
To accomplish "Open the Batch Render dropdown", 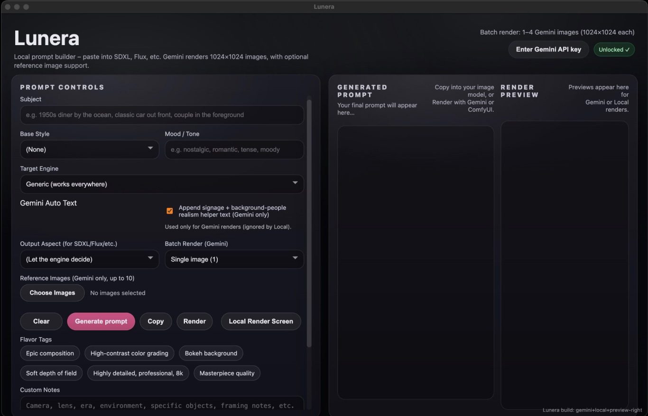I will 234,259.
